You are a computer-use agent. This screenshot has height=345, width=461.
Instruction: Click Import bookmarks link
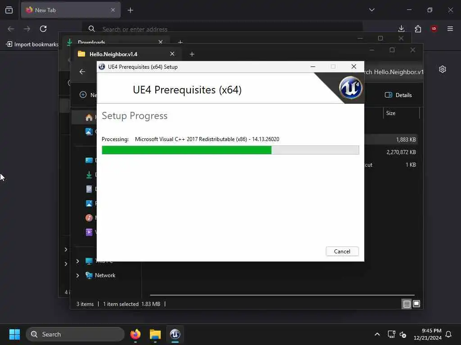point(32,44)
